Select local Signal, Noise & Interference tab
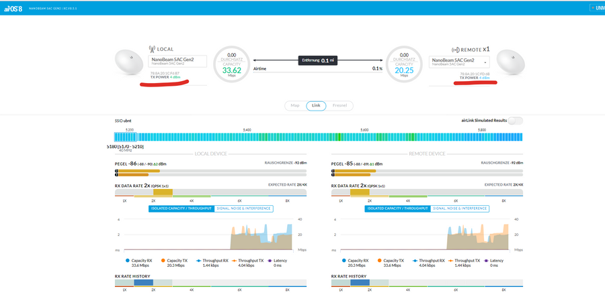The height and width of the screenshot is (299, 605). (243, 208)
